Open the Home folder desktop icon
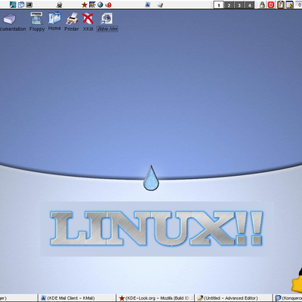Screen dimensions: 302x302 tap(54, 18)
